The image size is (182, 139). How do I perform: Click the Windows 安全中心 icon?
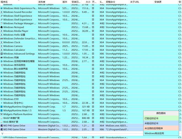(x=1, y=103)
